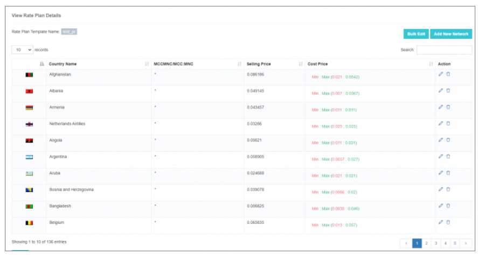Click Add New Network button

click(451, 34)
